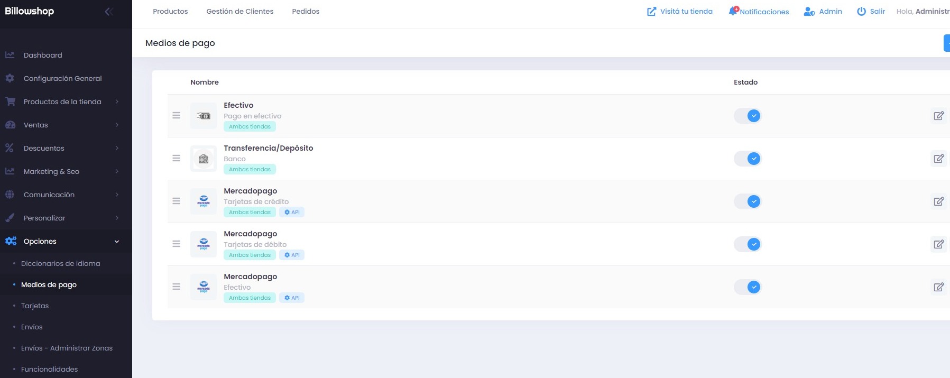
Task: Toggle off Transferencia/Depósito status switch
Action: click(x=748, y=159)
